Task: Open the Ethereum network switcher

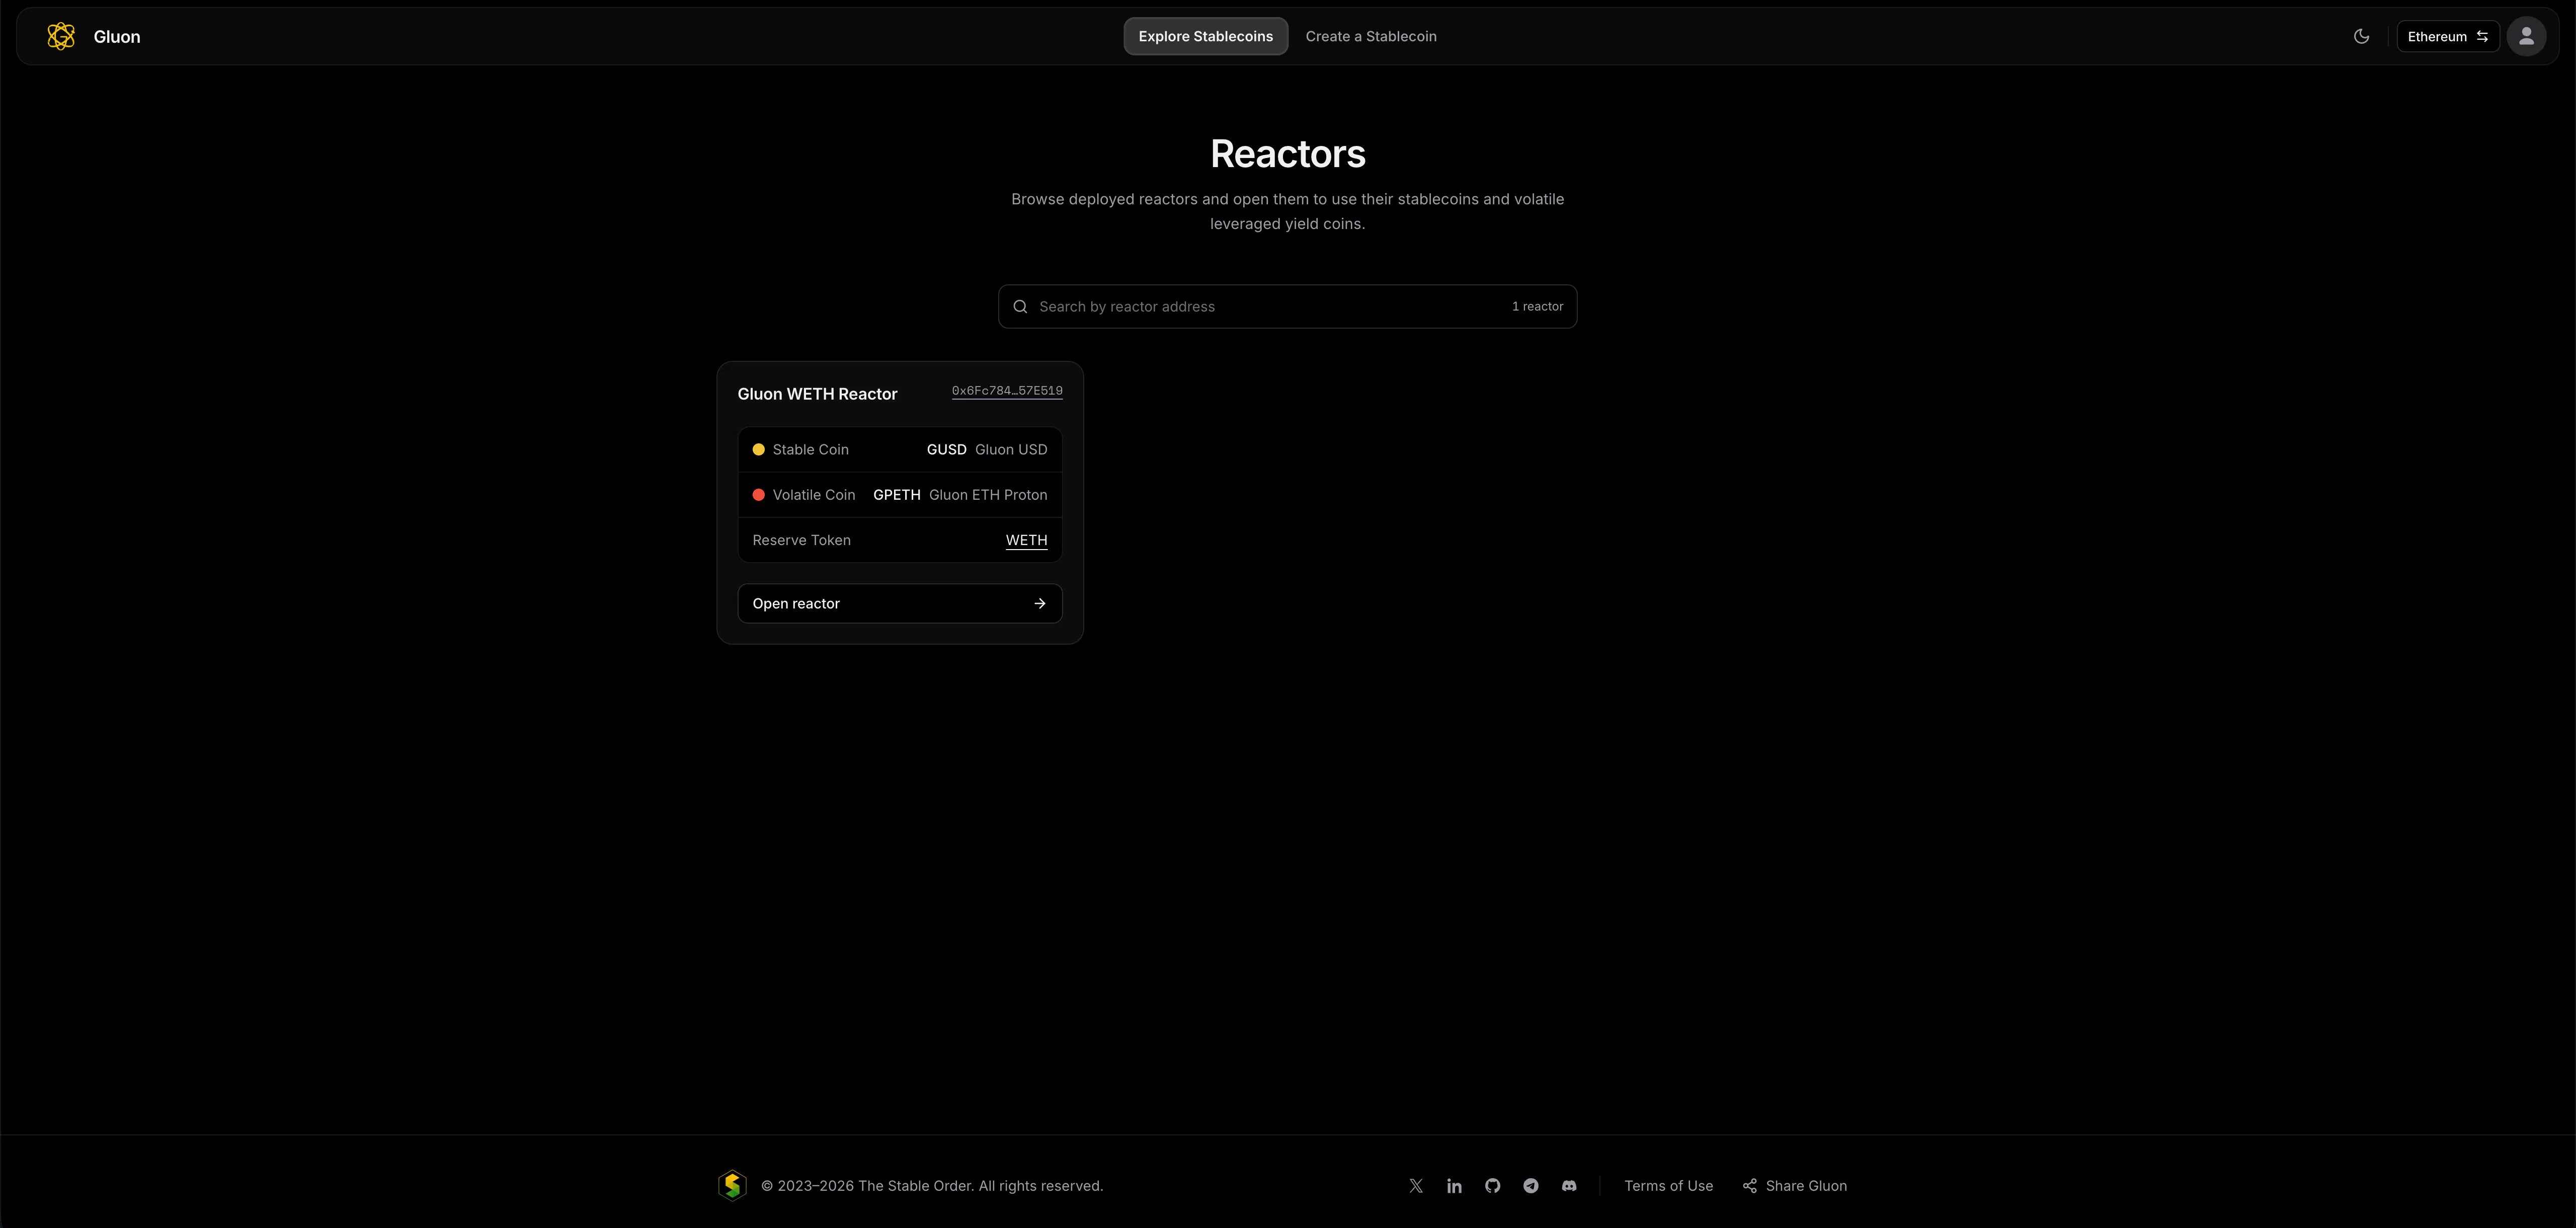Action: point(2447,36)
